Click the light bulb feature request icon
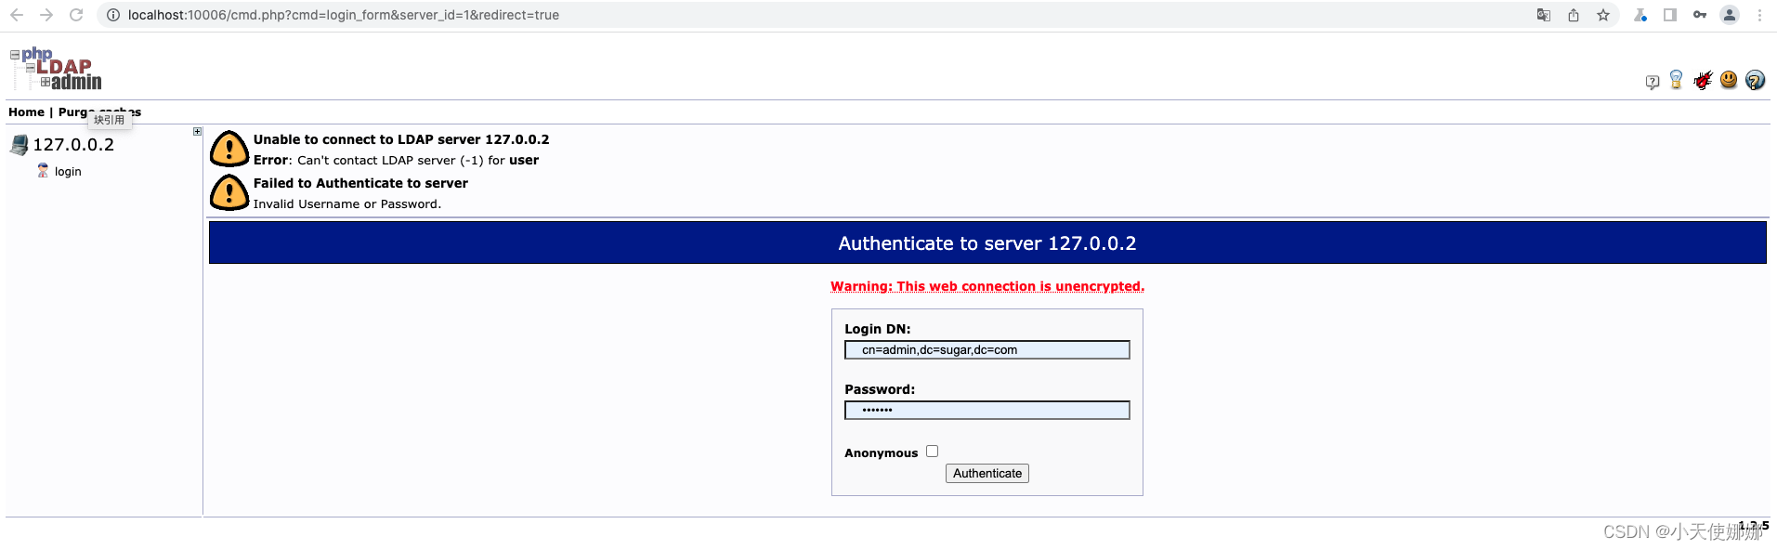The width and height of the screenshot is (1777, 550). coord(1676,80)
